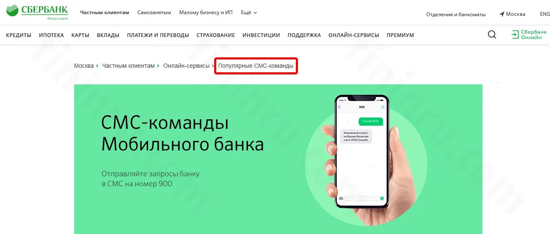Click the location arrow next to Москва
This screenshot has width=550, height=234.
click(x=502, y=14)
